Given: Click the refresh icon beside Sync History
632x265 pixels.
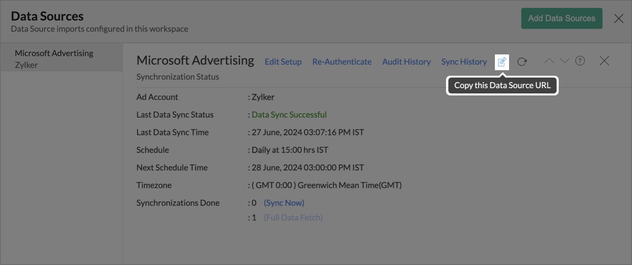Looking at the screenshot, I should (x=522, y=62).
